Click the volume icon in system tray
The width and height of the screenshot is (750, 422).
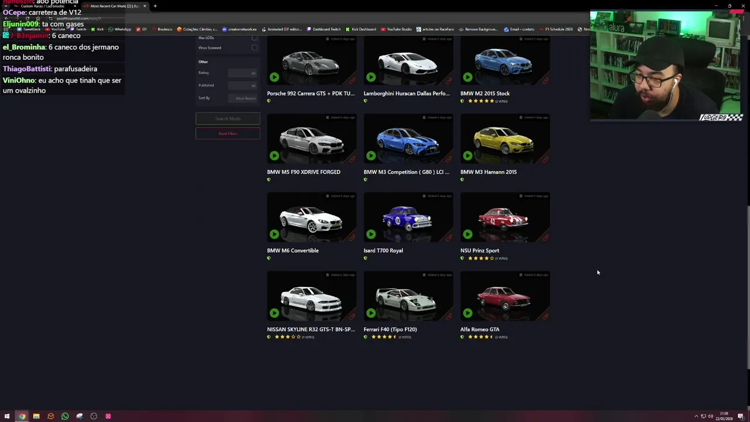[710, 416]
